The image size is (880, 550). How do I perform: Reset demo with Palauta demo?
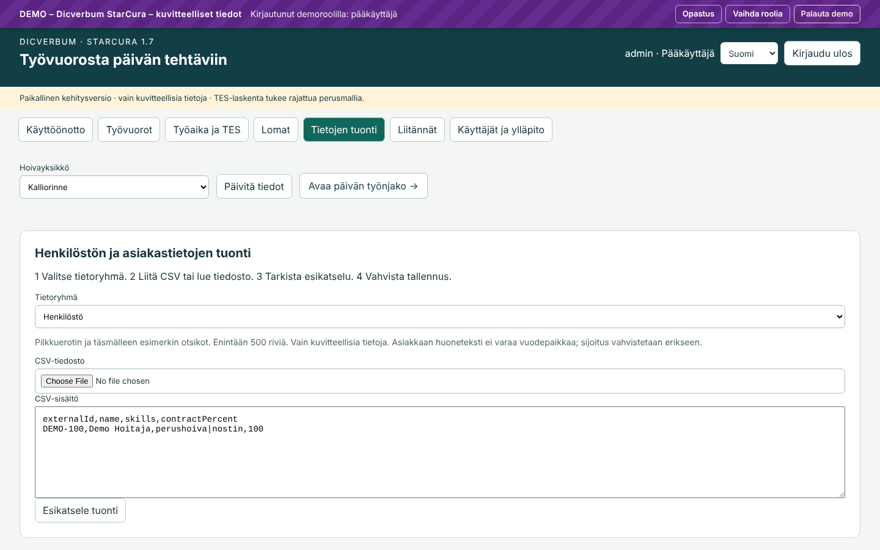pos(827,14)
